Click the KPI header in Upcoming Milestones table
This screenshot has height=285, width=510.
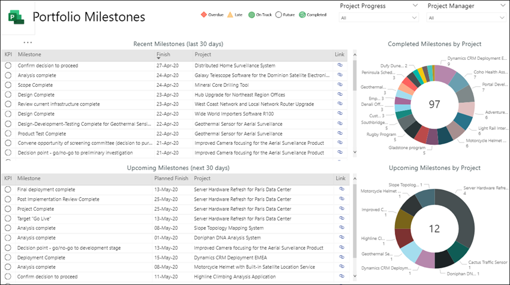tap(8, 178)
